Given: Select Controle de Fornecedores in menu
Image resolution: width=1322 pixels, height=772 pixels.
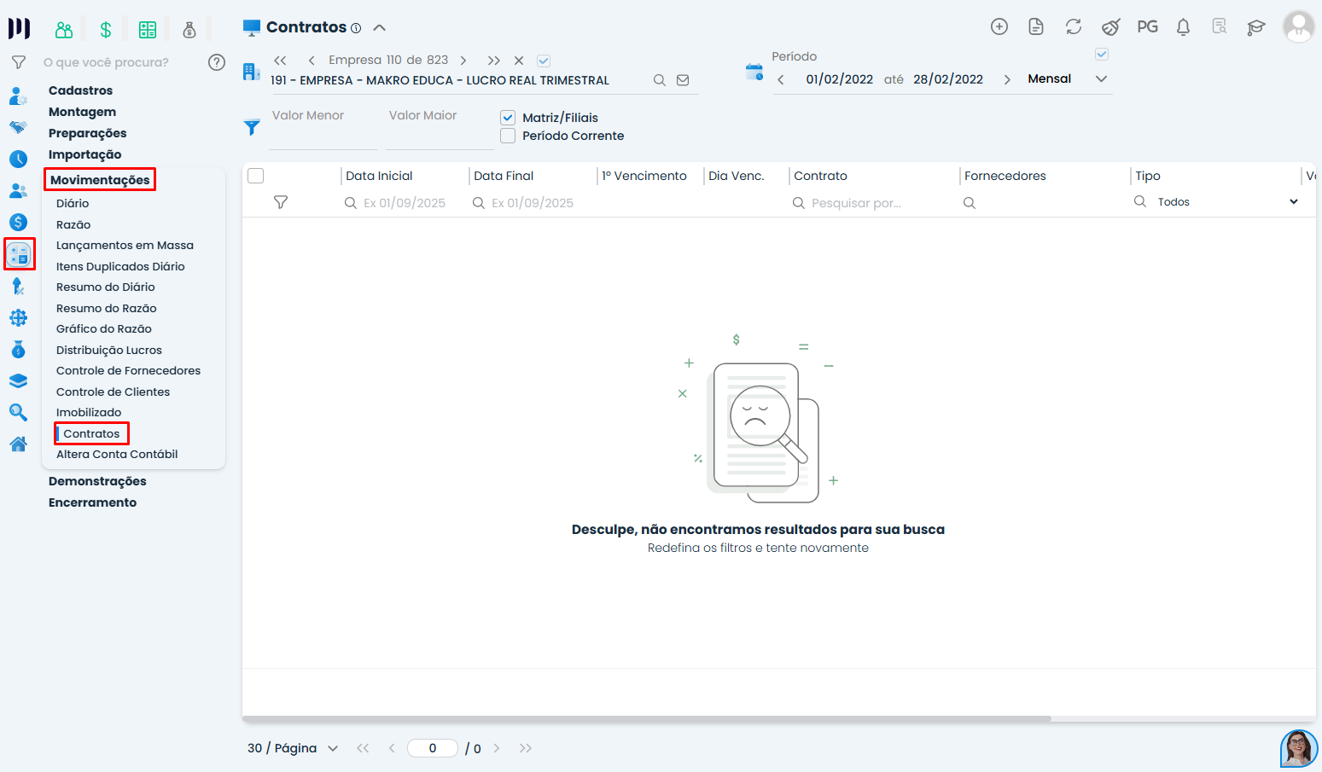Looking at the screenshot, I should coord(128,370).
